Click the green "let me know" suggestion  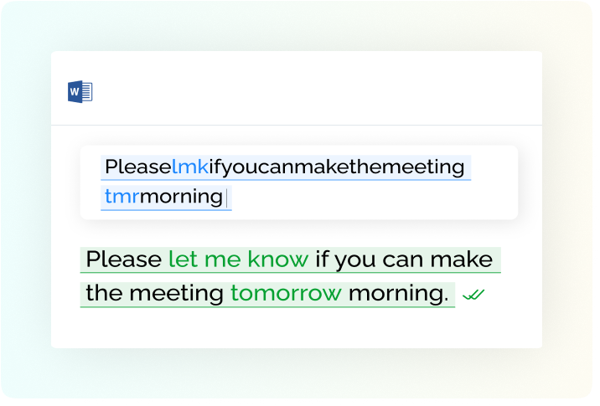pyautogui.click(x=238, y=260)
